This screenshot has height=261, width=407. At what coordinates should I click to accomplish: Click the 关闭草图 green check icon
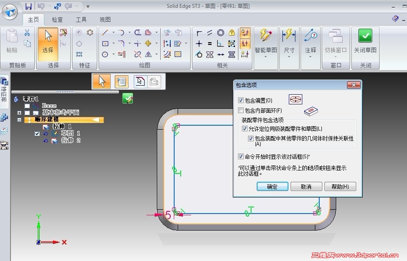coord(365,36)
